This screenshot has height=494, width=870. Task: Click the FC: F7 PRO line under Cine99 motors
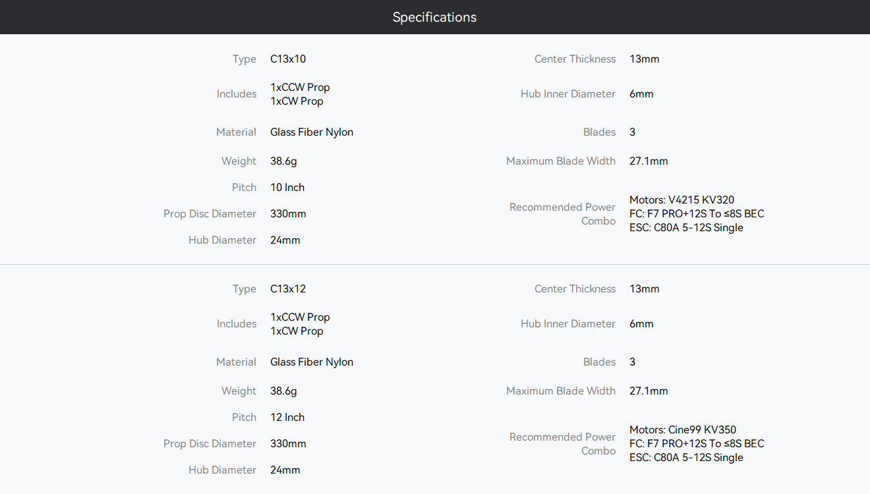[x=697, y=443]
